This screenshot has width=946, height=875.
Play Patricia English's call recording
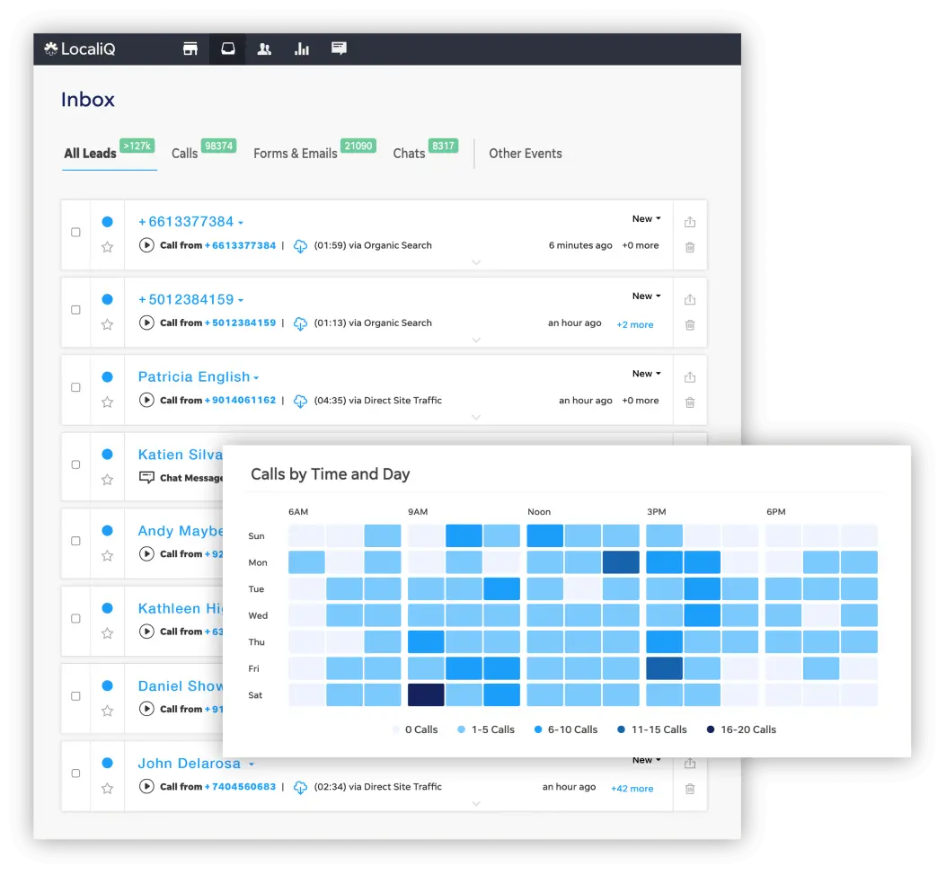coord(146,400)
